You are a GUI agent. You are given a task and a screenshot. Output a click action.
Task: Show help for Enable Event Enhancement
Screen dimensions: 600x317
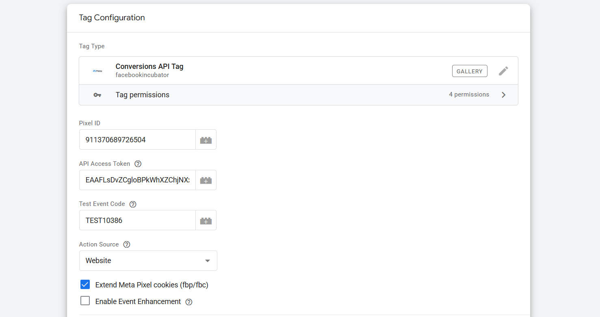(x=189, y=302)
